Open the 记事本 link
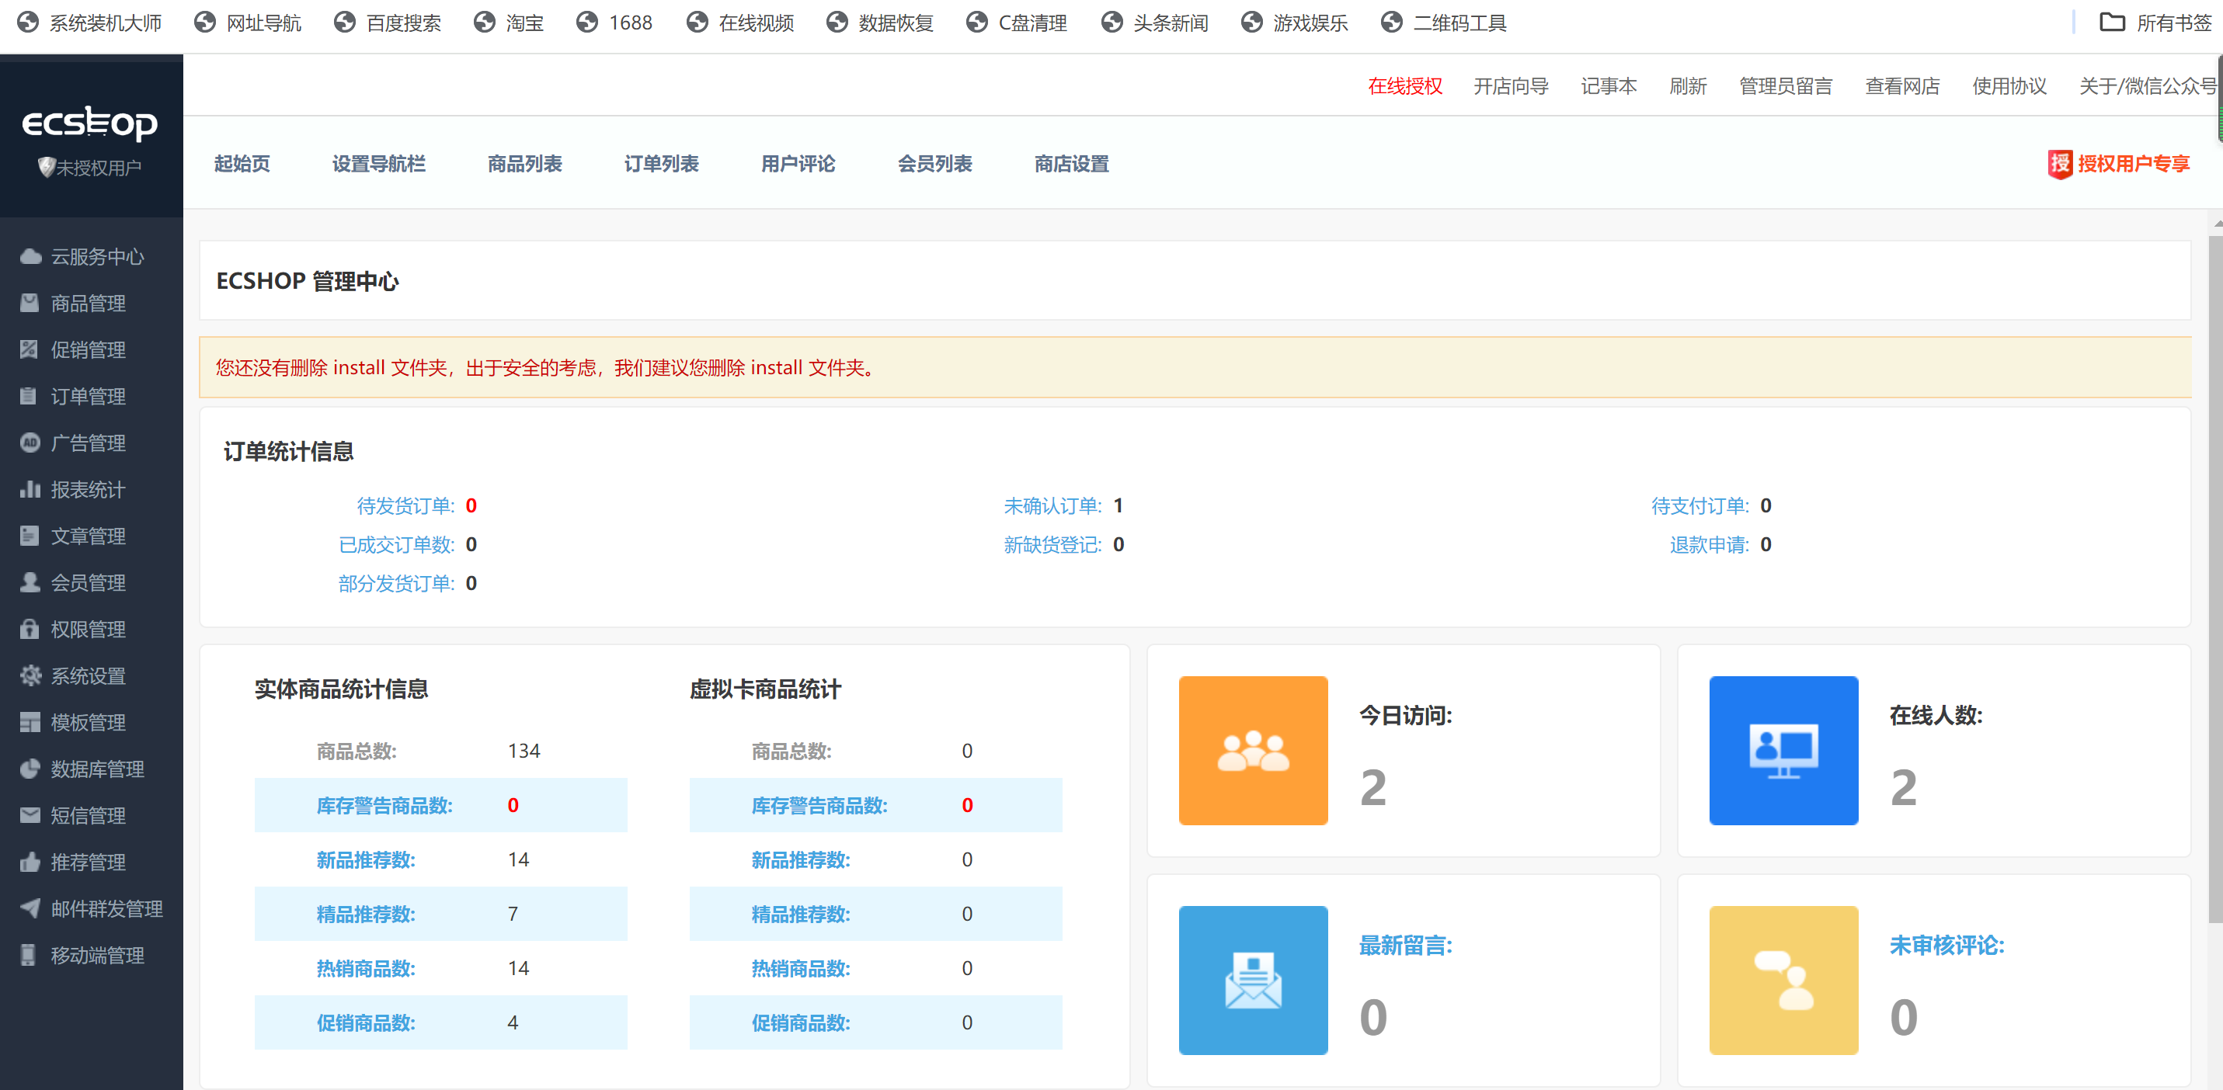This screenshot has height=1090, width=2223. (x=1609, y=86)
